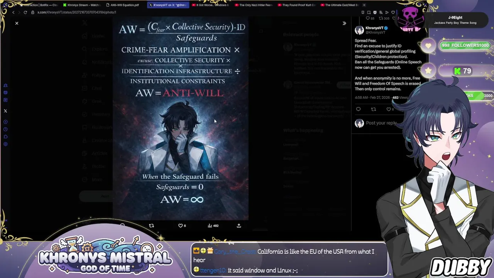Screen dimensions: 494x278
Task: Click the X icon in browser sidebar
Action: [x=5, y=111]
